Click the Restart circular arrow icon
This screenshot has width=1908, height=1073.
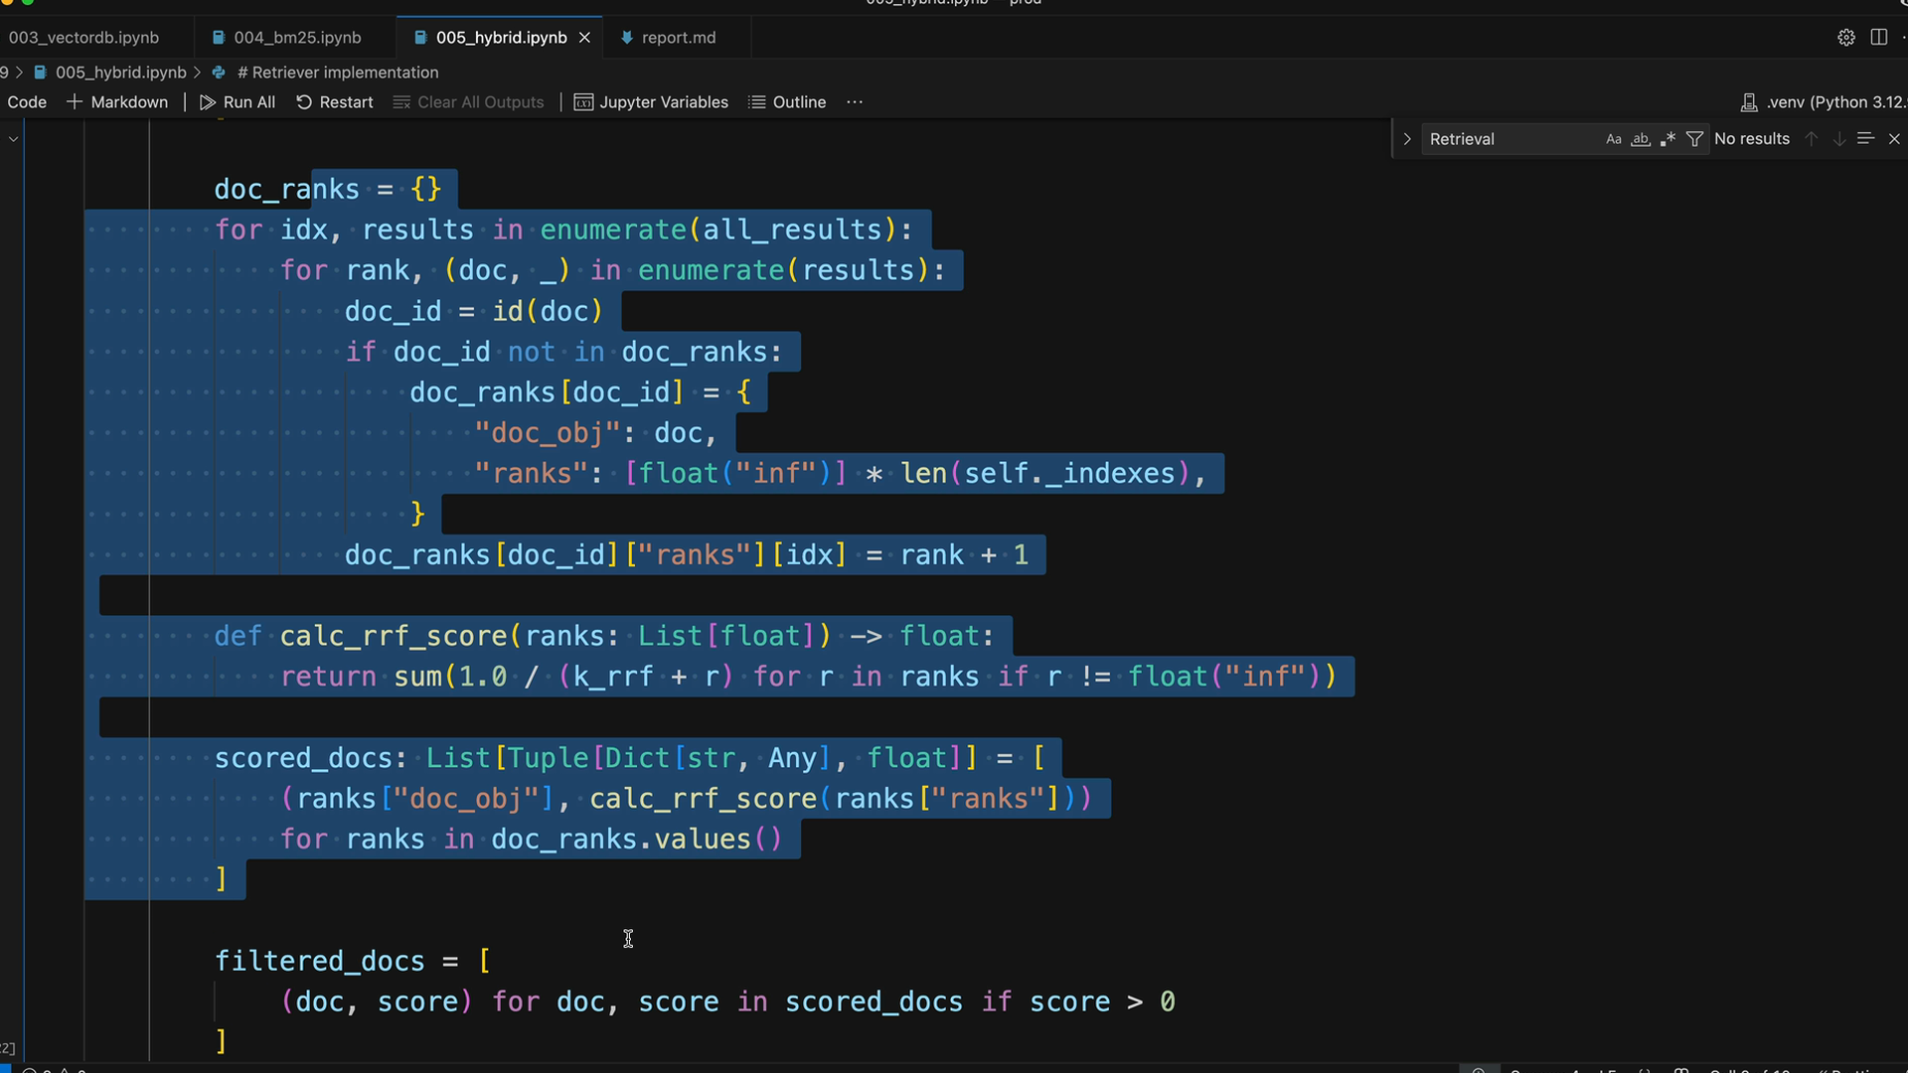click(304, 102)
